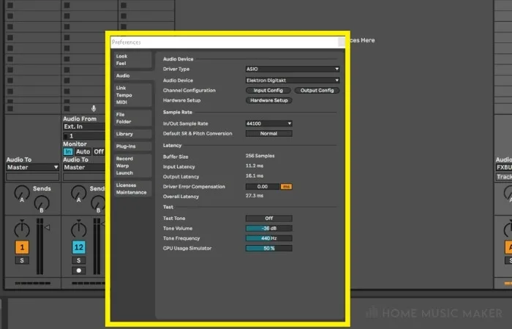Viewport: 512px width, 329px height.
Task: Adjust the Tone Volume -36 dB slider
Action: 268,228
